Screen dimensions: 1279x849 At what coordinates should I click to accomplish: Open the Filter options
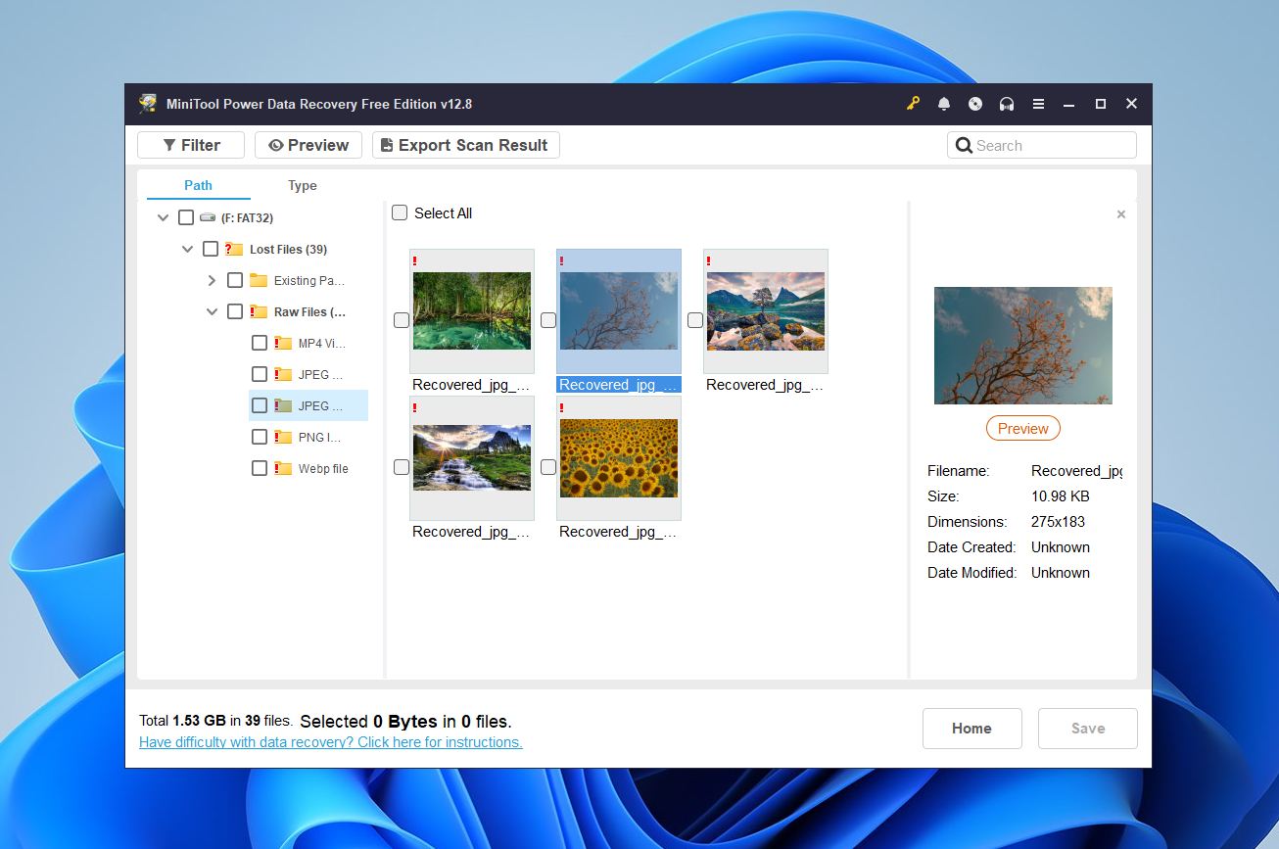coord(190,144)
